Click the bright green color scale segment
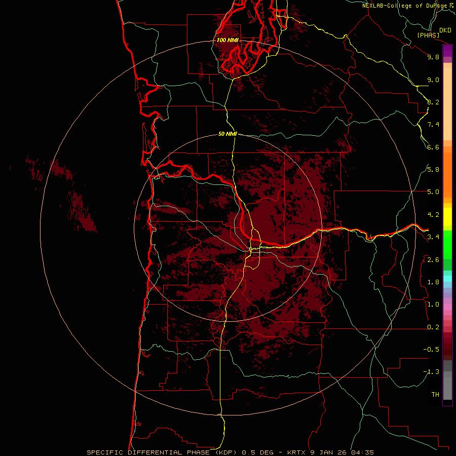This screenshot has width=456, height=456. [x=447, y=245]
